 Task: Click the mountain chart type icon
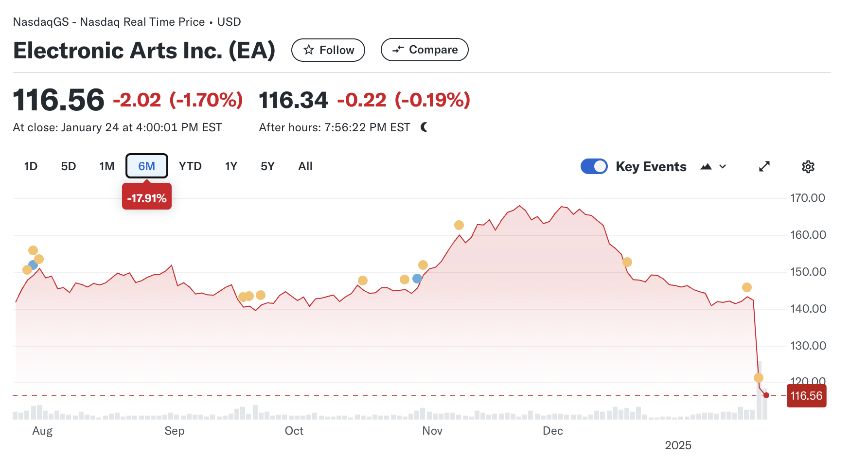(x=706, y=167)
